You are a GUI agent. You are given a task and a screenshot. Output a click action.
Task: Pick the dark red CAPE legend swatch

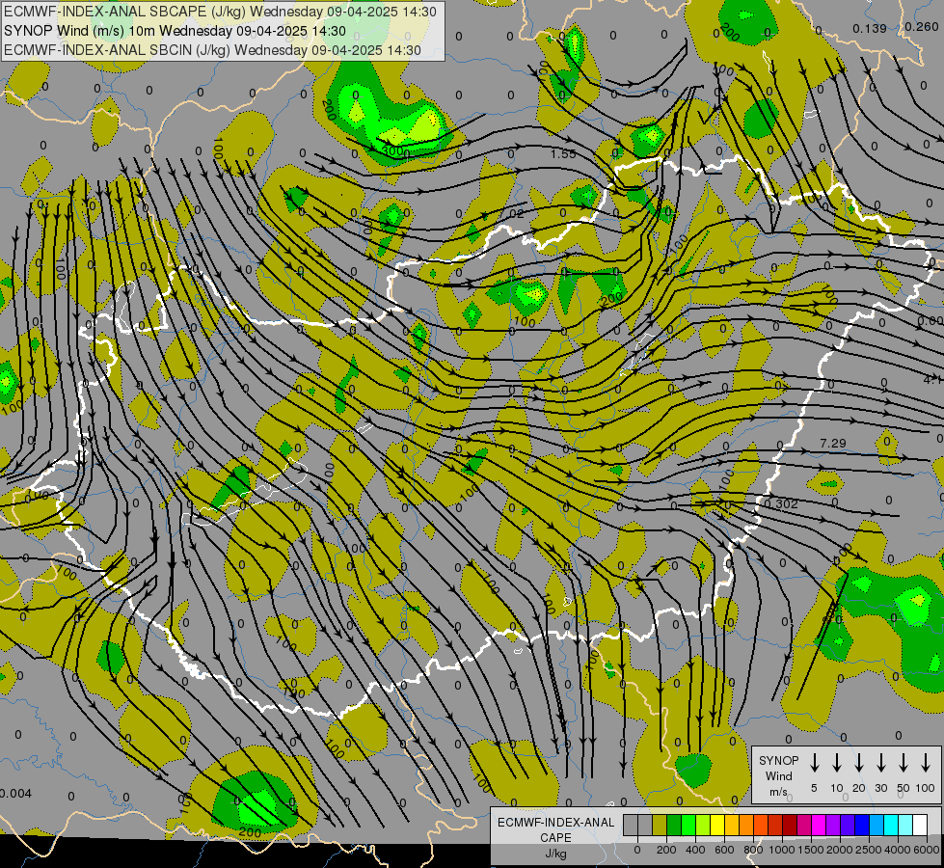coord(790,825)
